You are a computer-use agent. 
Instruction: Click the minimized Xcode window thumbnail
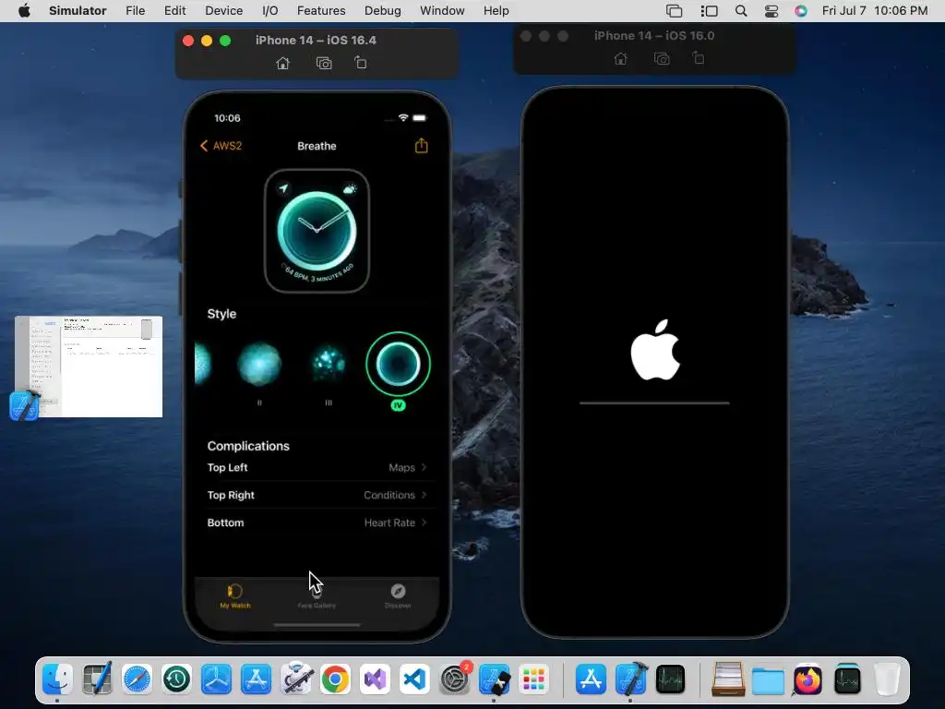90,367
